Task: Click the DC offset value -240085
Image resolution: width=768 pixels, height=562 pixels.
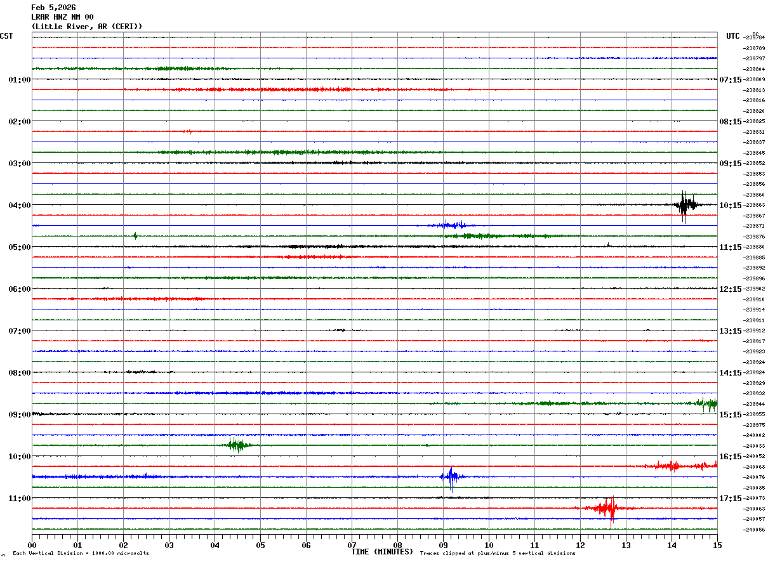Action: click(754, 488)
